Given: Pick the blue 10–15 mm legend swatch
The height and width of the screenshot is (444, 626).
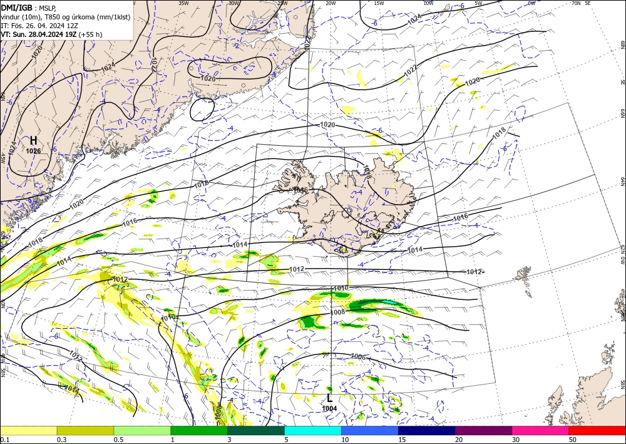Looking at the screenshot, I should pos(370,430).
